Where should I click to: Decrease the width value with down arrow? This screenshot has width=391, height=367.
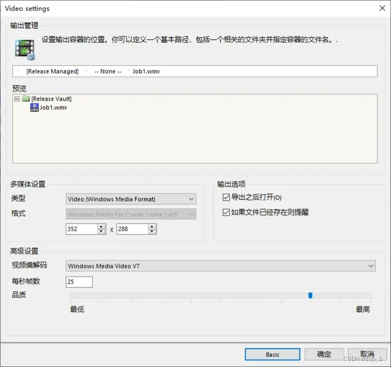pos(101,231)
